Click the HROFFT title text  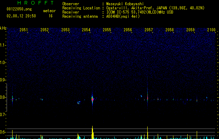[36, 3]
